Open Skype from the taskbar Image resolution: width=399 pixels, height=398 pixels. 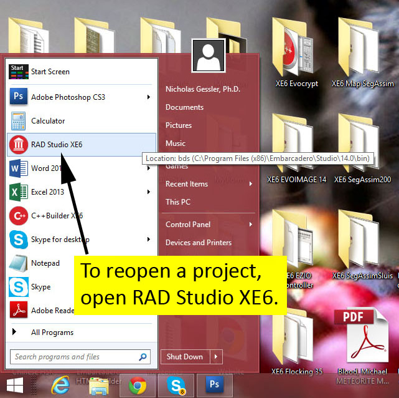(x=176, y=386)
